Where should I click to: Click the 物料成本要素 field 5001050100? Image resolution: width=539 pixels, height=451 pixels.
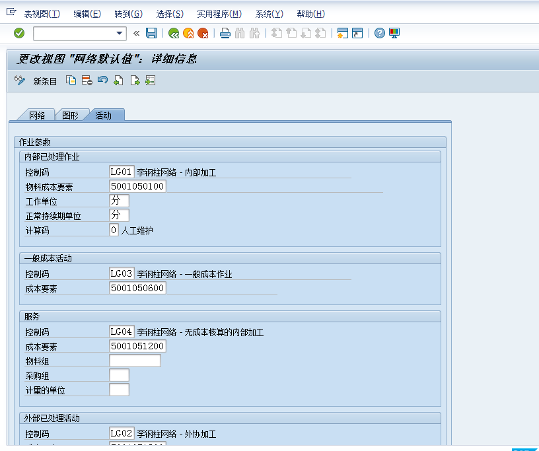pos(137,186)
